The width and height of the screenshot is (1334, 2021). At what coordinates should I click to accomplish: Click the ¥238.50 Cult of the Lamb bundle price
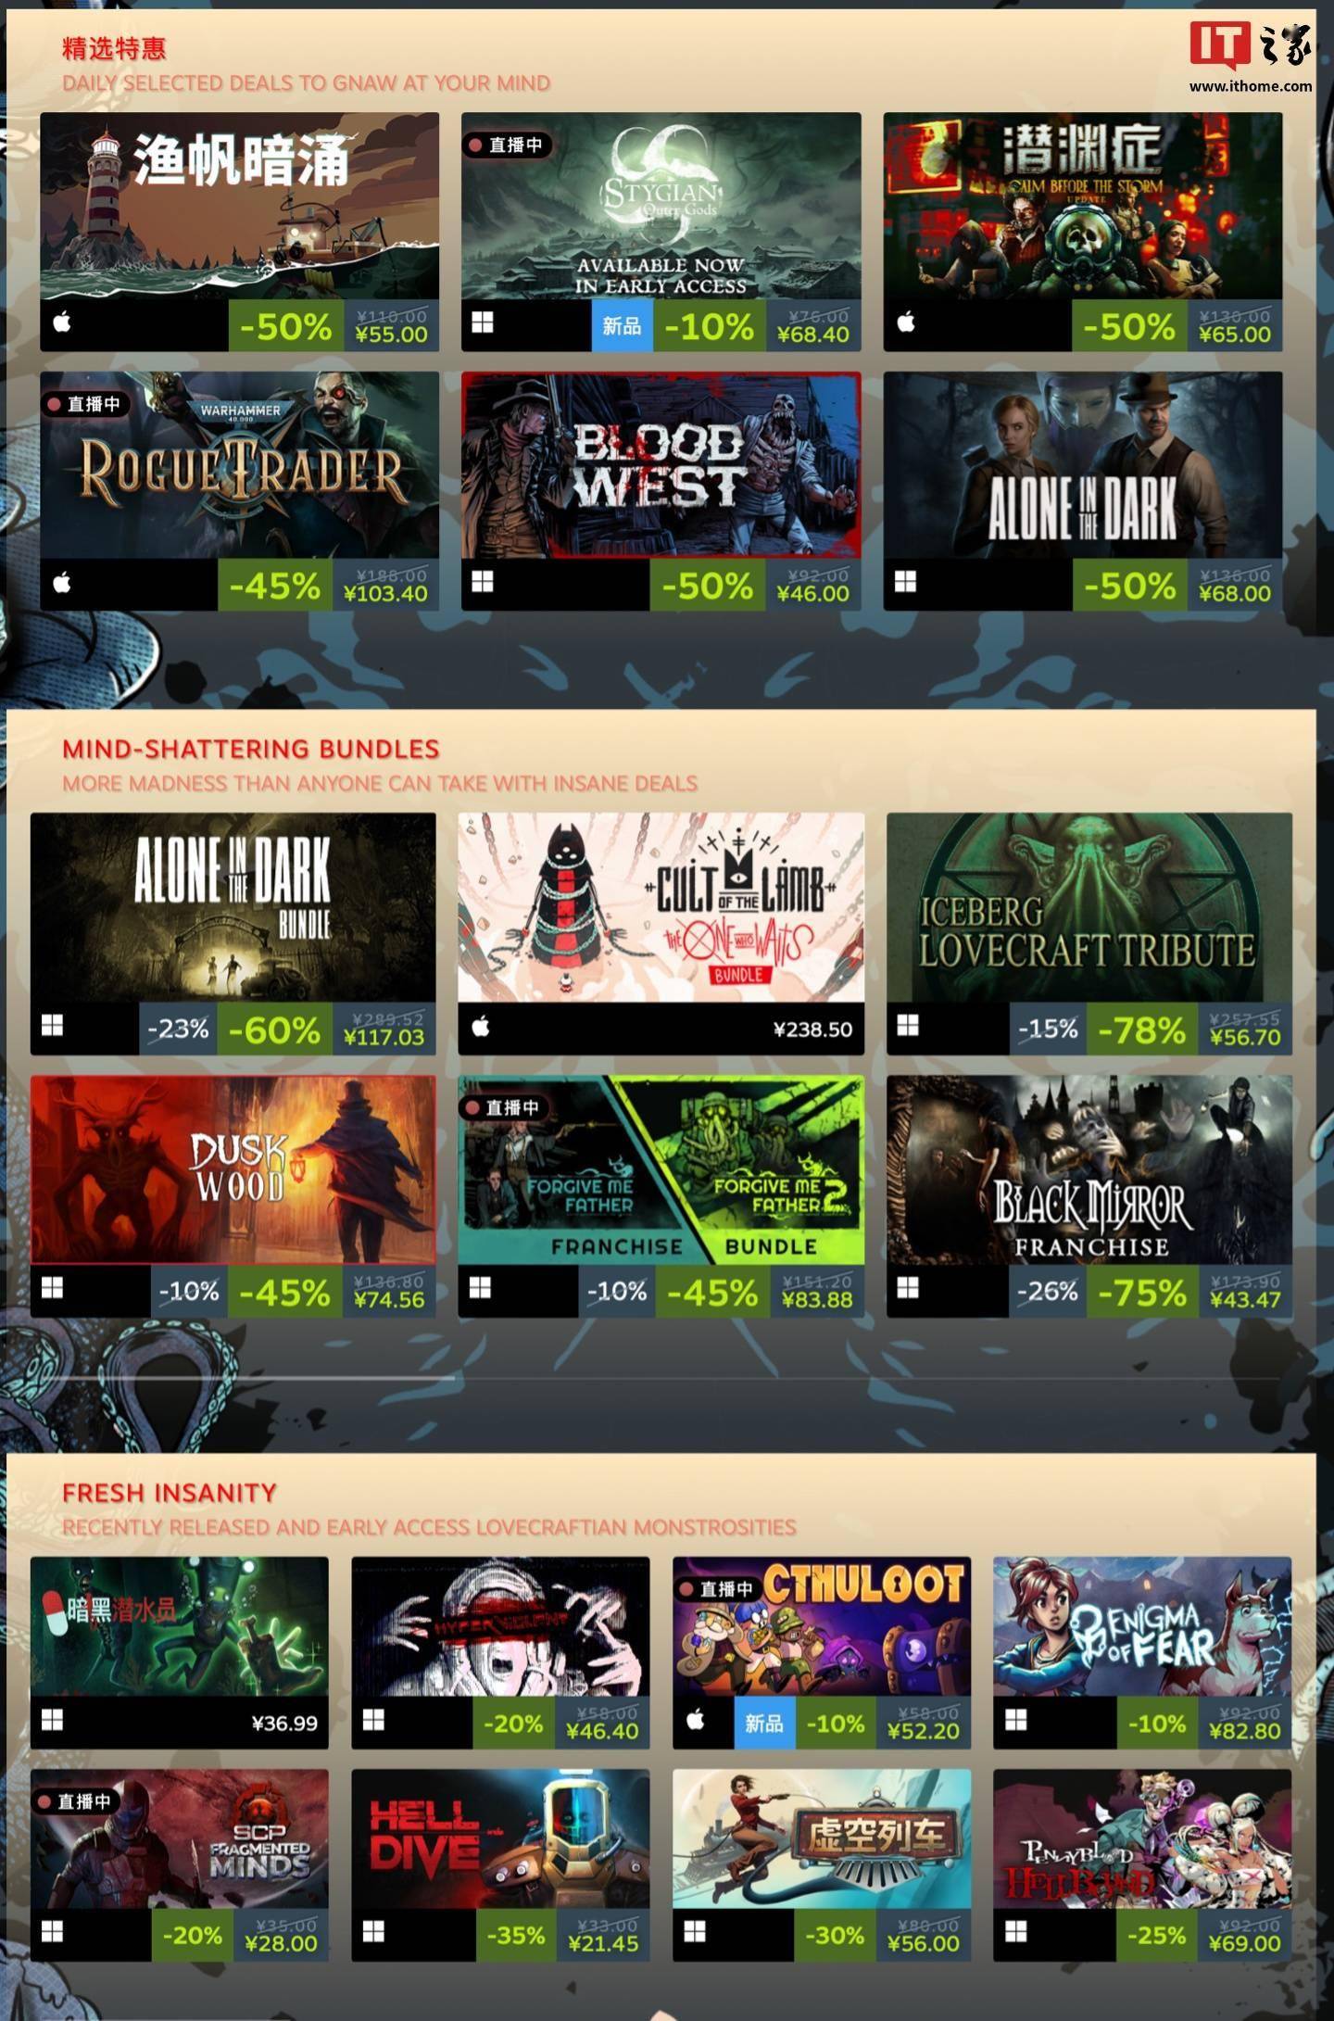click(x=812, y=1029)
